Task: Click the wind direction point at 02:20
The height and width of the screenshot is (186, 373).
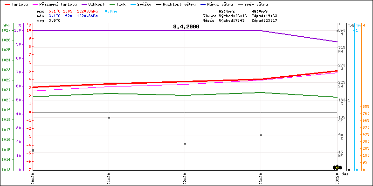Action: tap(185, 144)
